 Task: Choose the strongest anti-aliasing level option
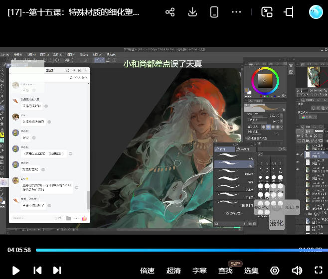[278, 127]
